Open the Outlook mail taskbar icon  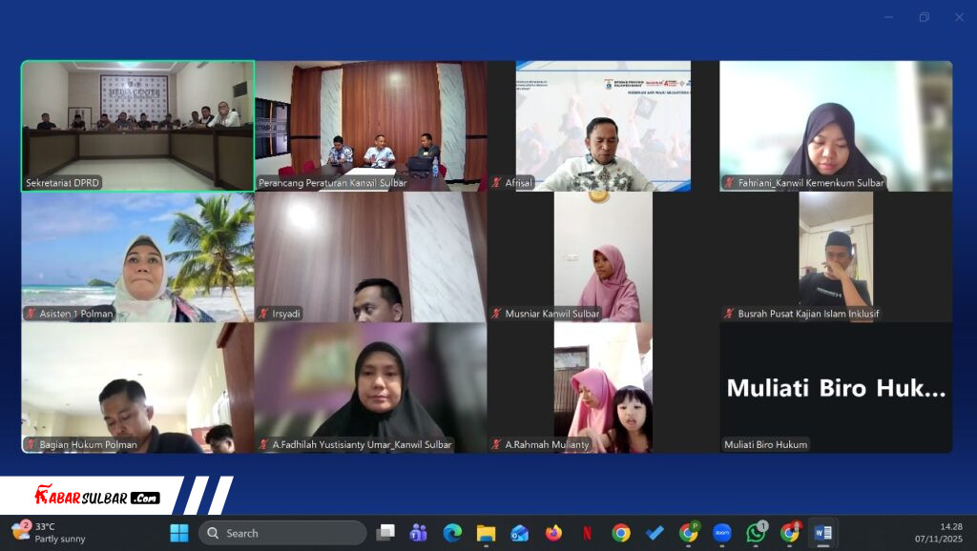point(520,533)
